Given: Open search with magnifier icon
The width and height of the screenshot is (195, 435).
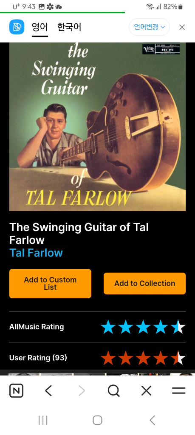Looking at the screenshot, I should 114,391.
